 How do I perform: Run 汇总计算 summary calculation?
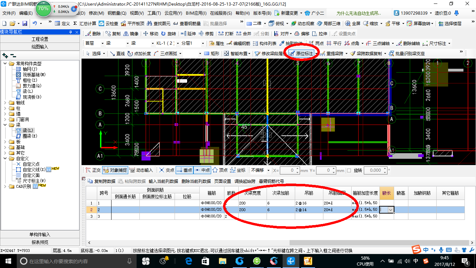[x=84, y=23]
